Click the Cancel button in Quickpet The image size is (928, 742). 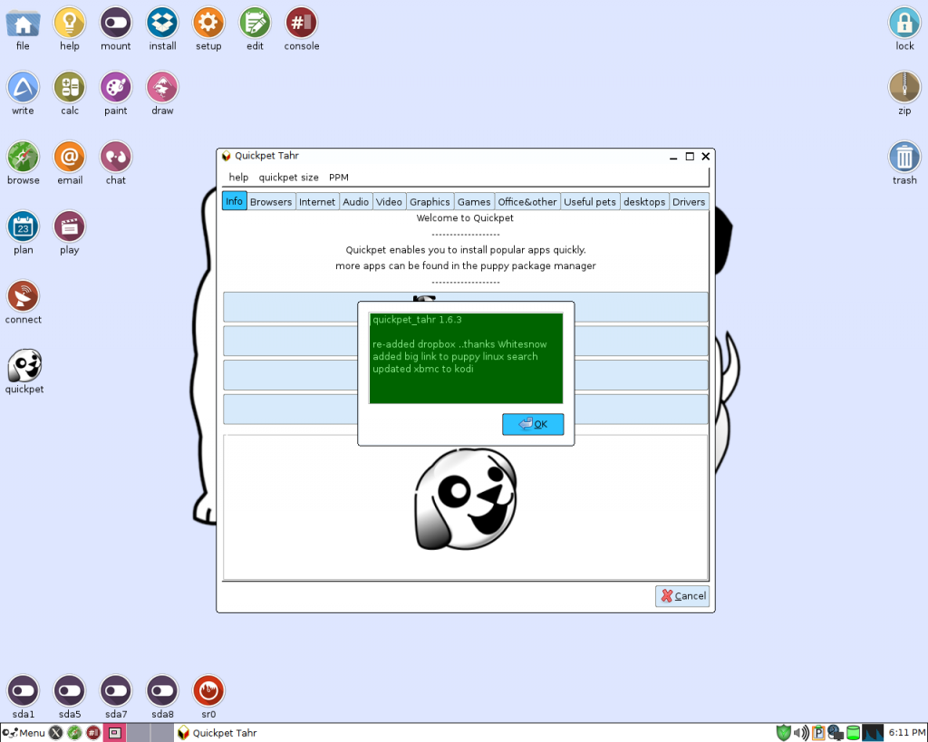[682, 596]
